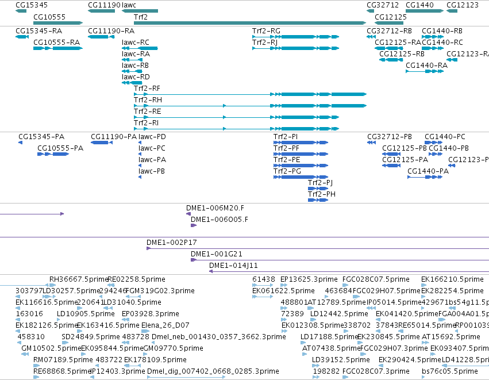Viewport: 489px width, 380px height.
Task: Click the Trf2-RH transcript line
Action: [250, 106]
